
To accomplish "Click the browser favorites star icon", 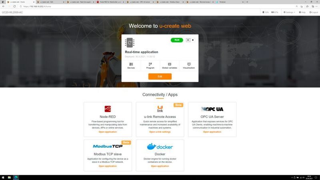I will [x=307, y=6].
